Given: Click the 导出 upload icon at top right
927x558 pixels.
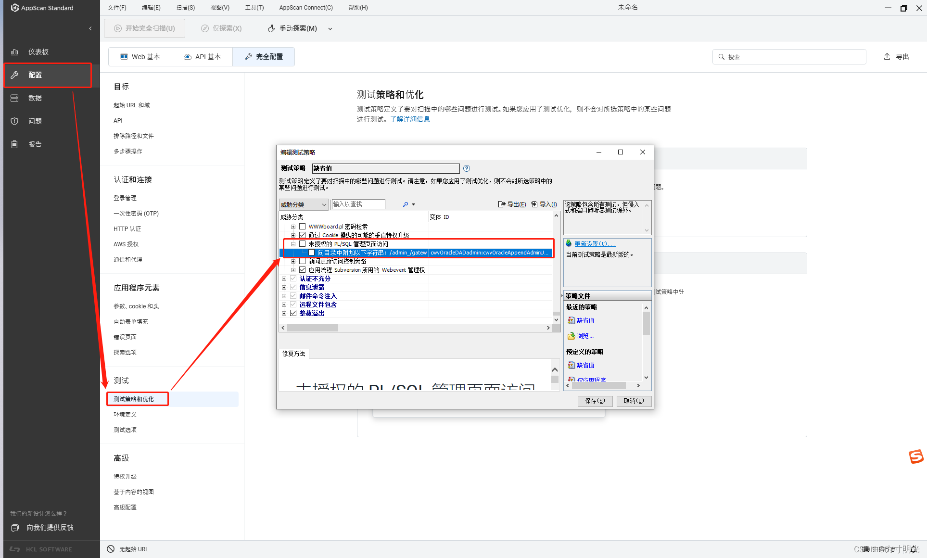Looking at the screenshot, I should coord(887,57).
